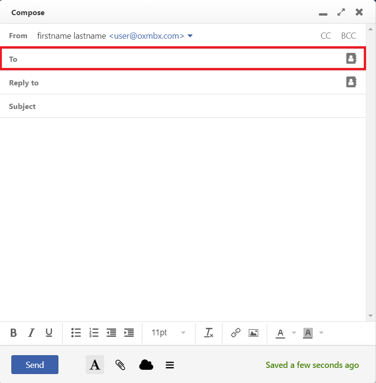The height and width of the screenshot is (383, 376).
Task: Insert a numbered list
Action: [94, 333]
